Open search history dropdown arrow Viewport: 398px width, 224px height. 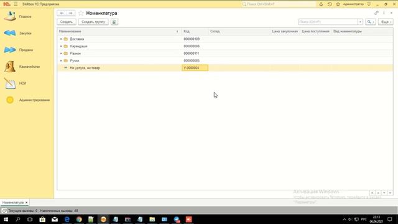[x=360, y=22]
